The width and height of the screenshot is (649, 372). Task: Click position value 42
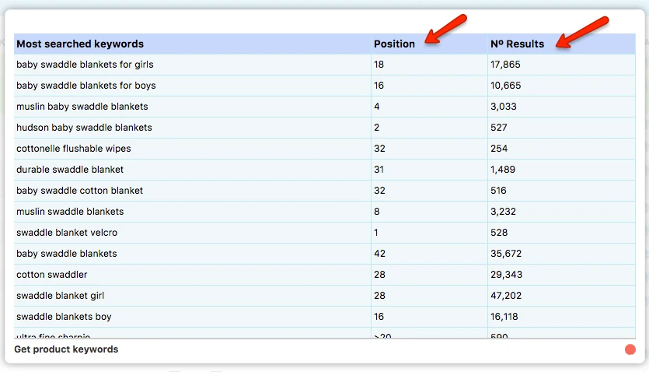[379, 254]
